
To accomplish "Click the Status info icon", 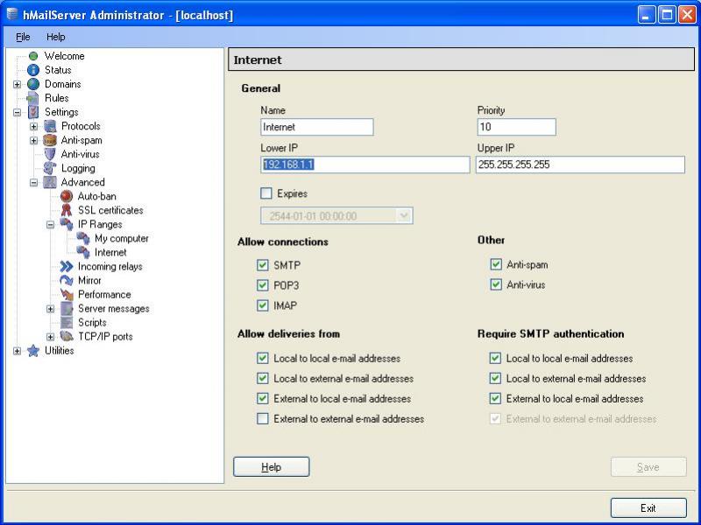I will coord(33,70).
